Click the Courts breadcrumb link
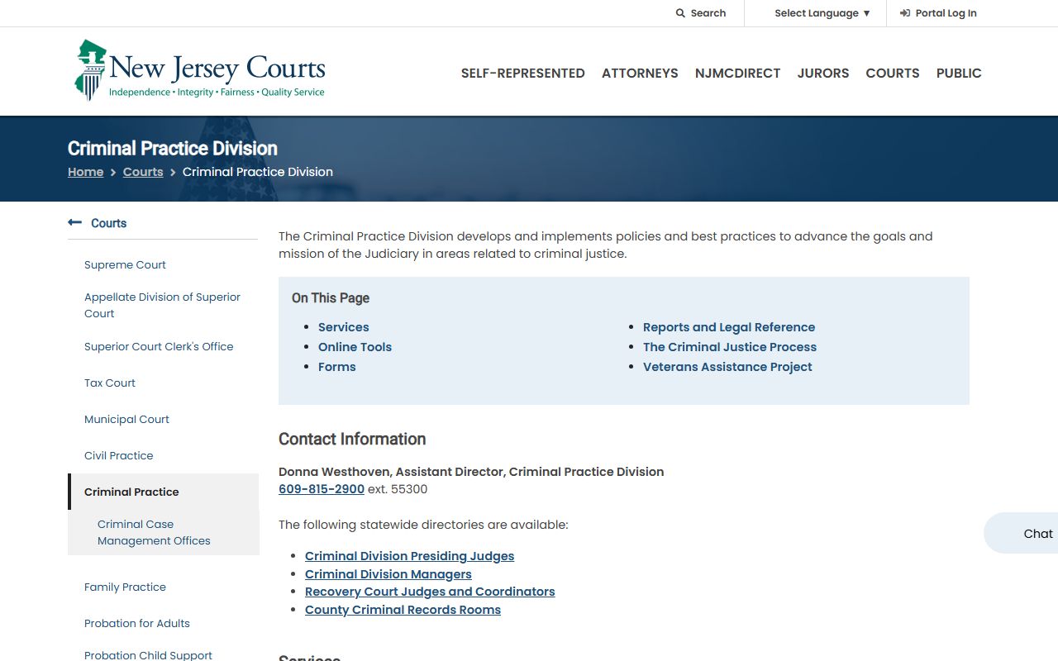 143,172
